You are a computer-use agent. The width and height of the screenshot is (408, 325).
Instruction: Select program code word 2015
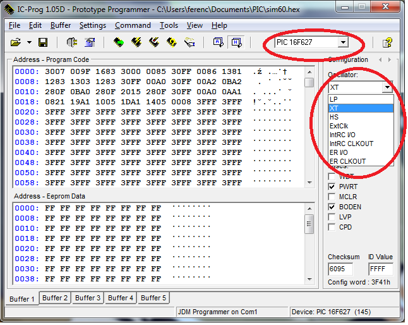click(130, 92)
